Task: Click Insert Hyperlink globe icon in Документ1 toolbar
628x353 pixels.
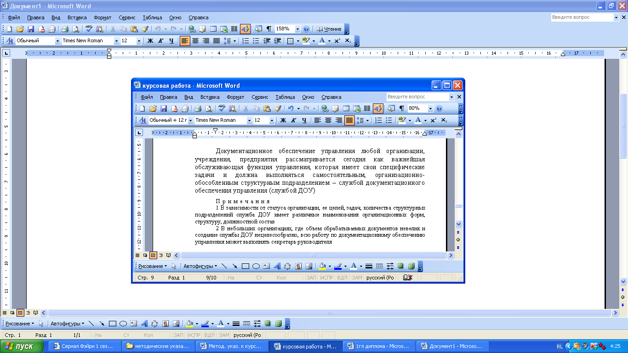Action: point(192,29)
